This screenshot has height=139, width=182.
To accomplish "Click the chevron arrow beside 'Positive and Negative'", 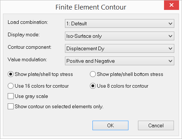I will tap(170, 61).
